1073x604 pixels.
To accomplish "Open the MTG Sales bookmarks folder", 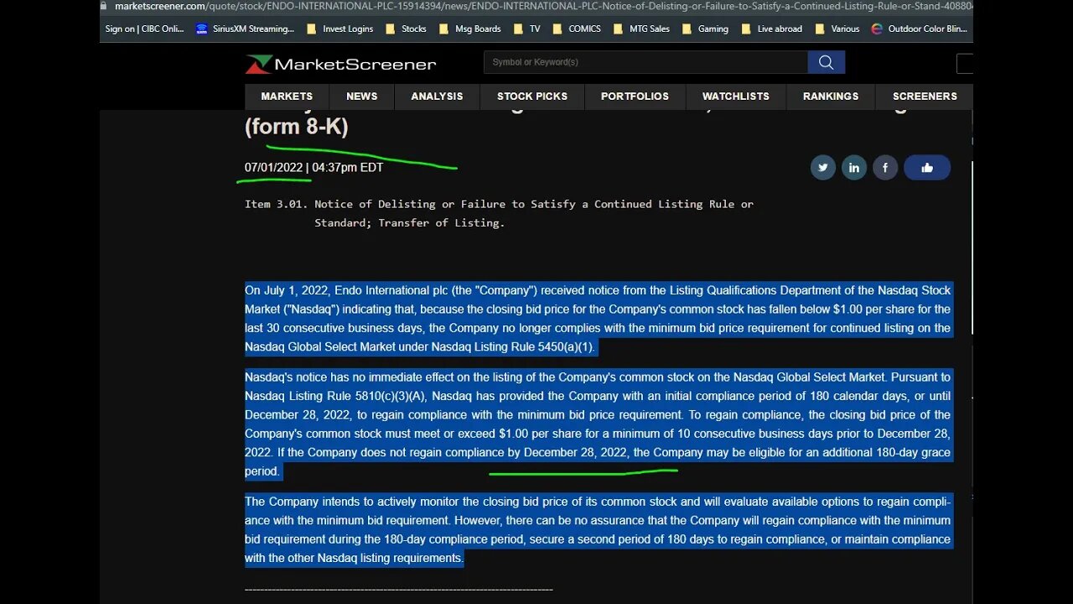I will click(641, 29).
